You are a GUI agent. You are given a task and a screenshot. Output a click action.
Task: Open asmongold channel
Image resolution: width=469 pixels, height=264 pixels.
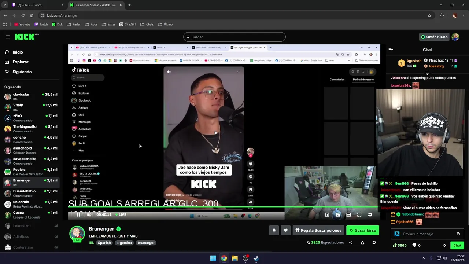[x=31, y=150]
